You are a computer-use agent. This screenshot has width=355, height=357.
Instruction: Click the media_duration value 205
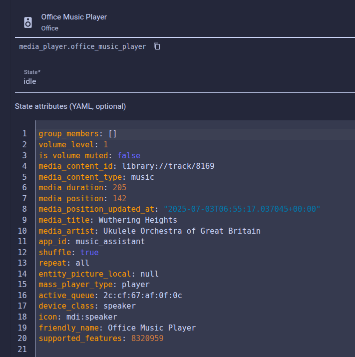point(119,188)
